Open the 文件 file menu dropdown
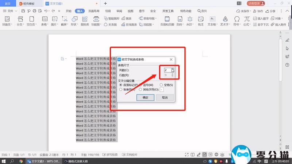Viewport: 292px width, 164px height. tap(12, 11)
